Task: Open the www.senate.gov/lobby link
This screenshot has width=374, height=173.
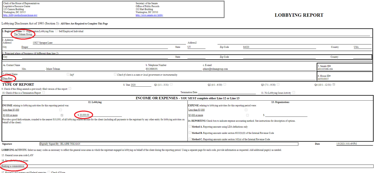Action: [150, 15]
